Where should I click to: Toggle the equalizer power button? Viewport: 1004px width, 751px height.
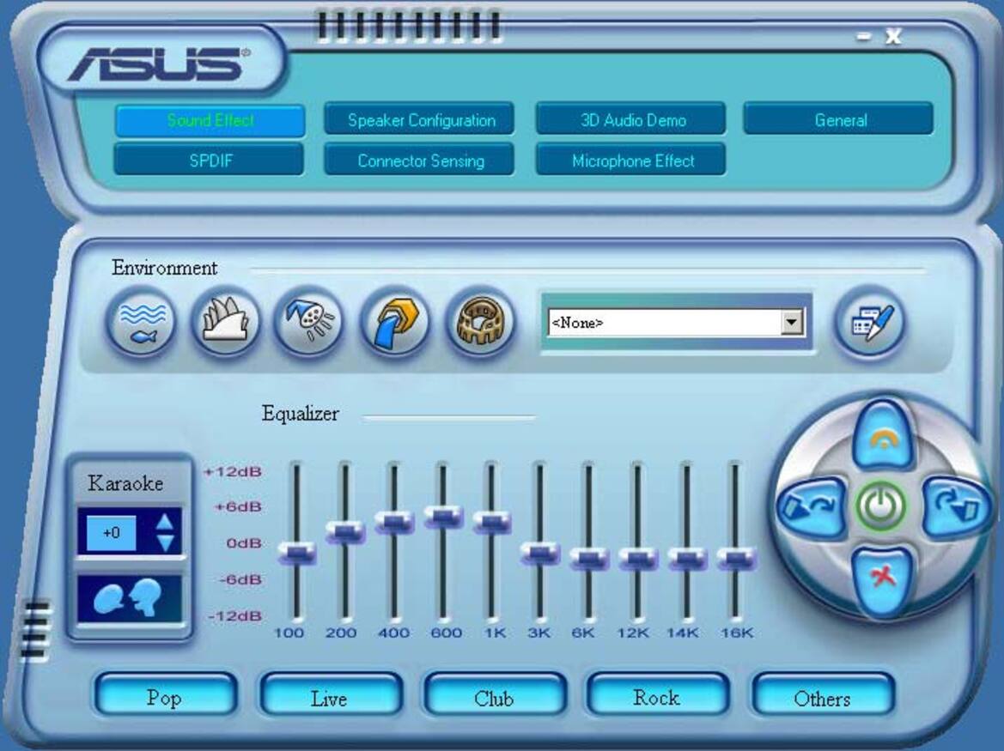pyautogui.click(x=882, y=506)
